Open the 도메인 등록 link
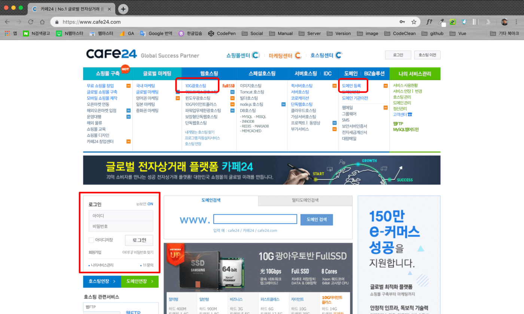 351,86
